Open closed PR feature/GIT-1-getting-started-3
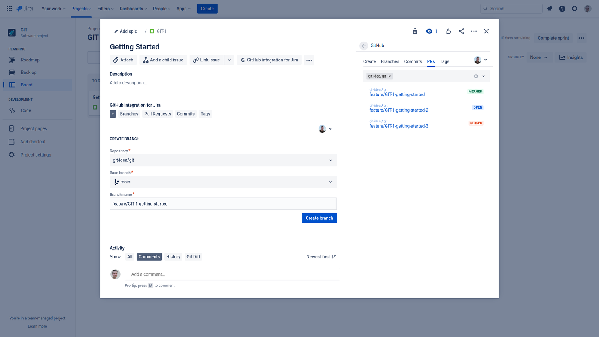Image resolution: width=599 pixels, height=337 pixels. click(x=399, y=126)
